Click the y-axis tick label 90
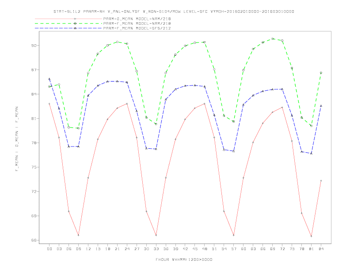 tap(34, 46)
